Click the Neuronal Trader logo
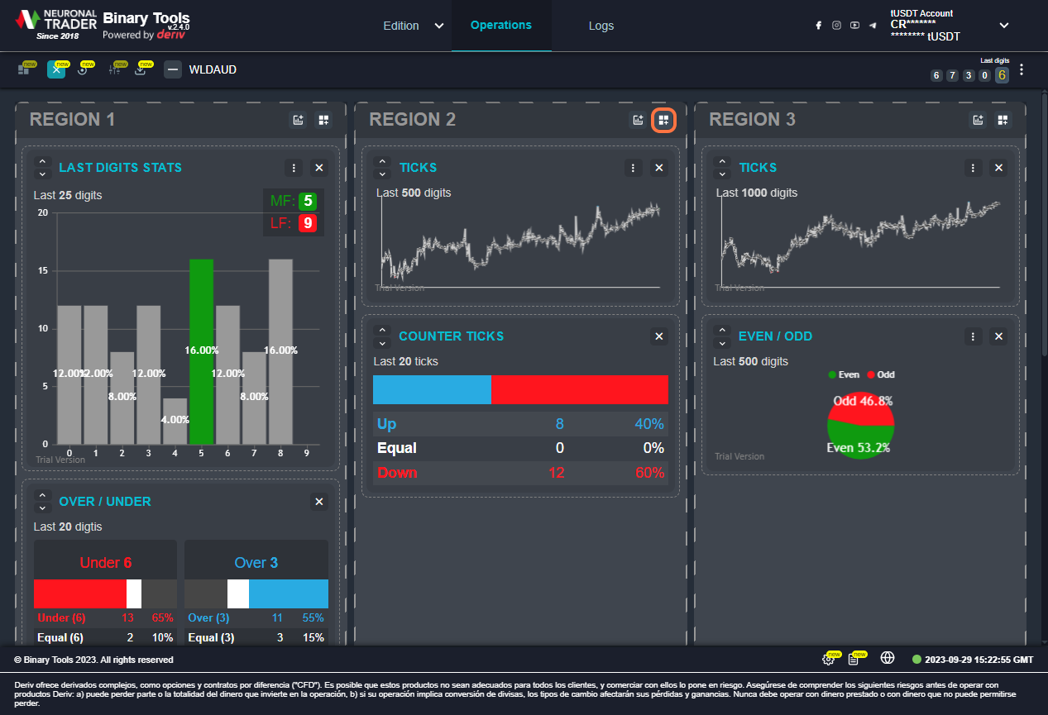Screen dimensions: 1048x715 click(x=56, y=25)
